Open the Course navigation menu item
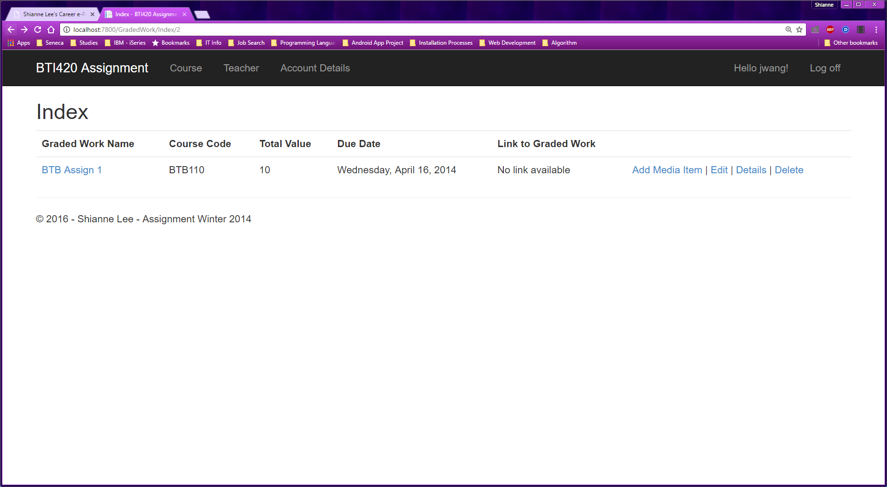 tap(186, 68)
